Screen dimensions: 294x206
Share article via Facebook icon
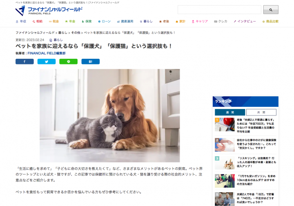click(24, 62)
